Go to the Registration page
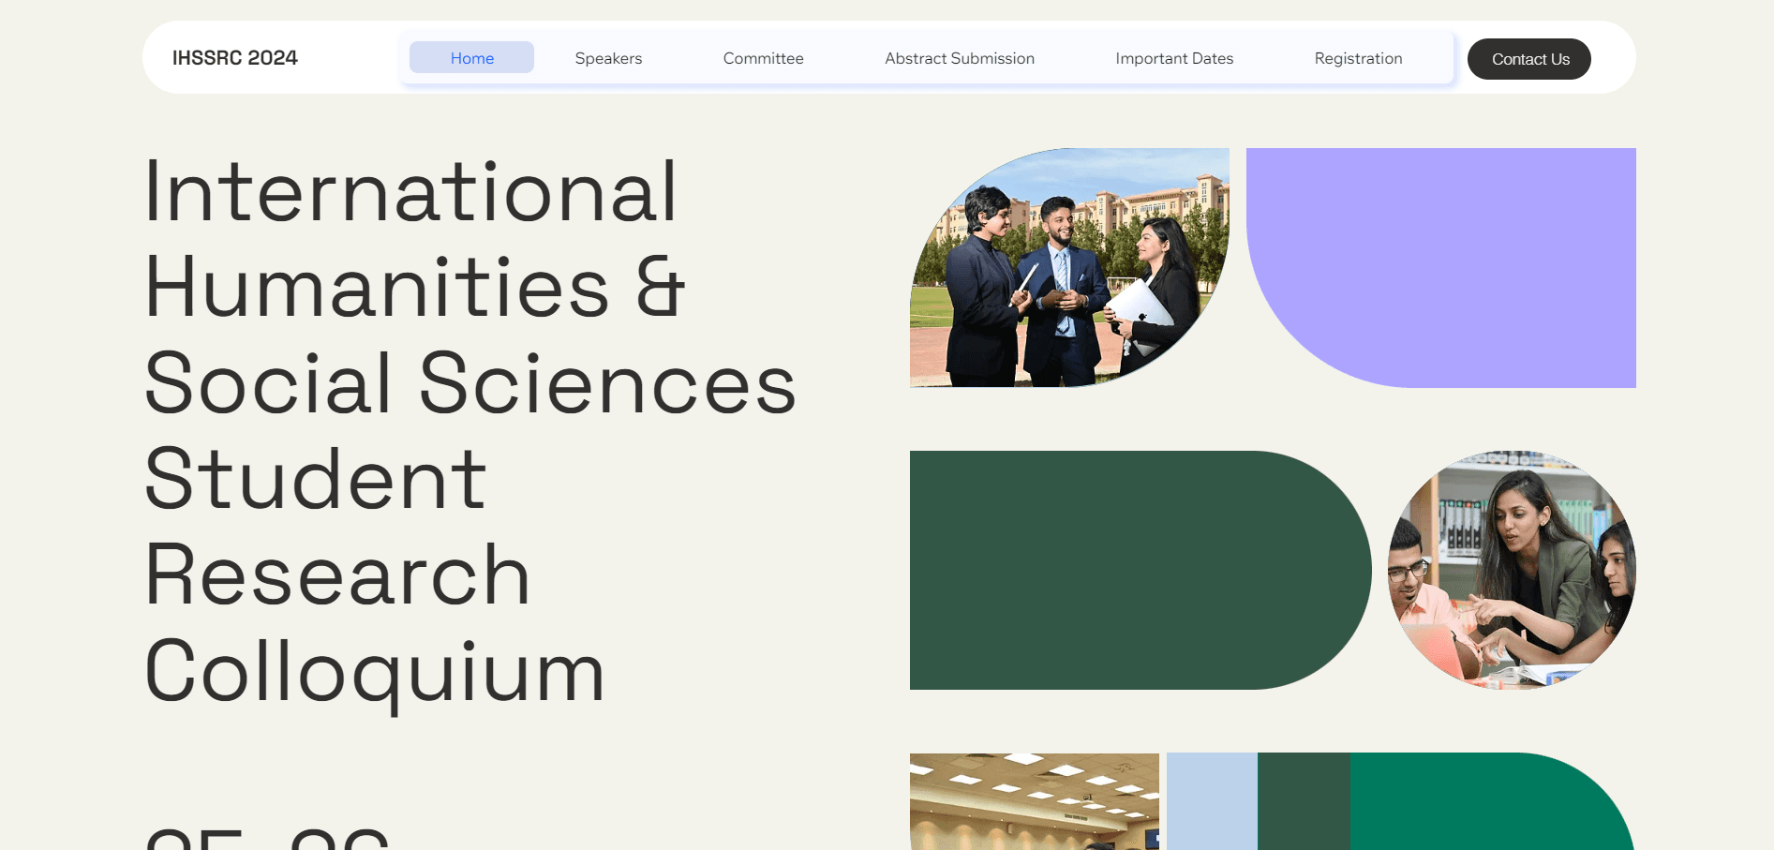1774x850 pixels. click(x=1358, y=57)
